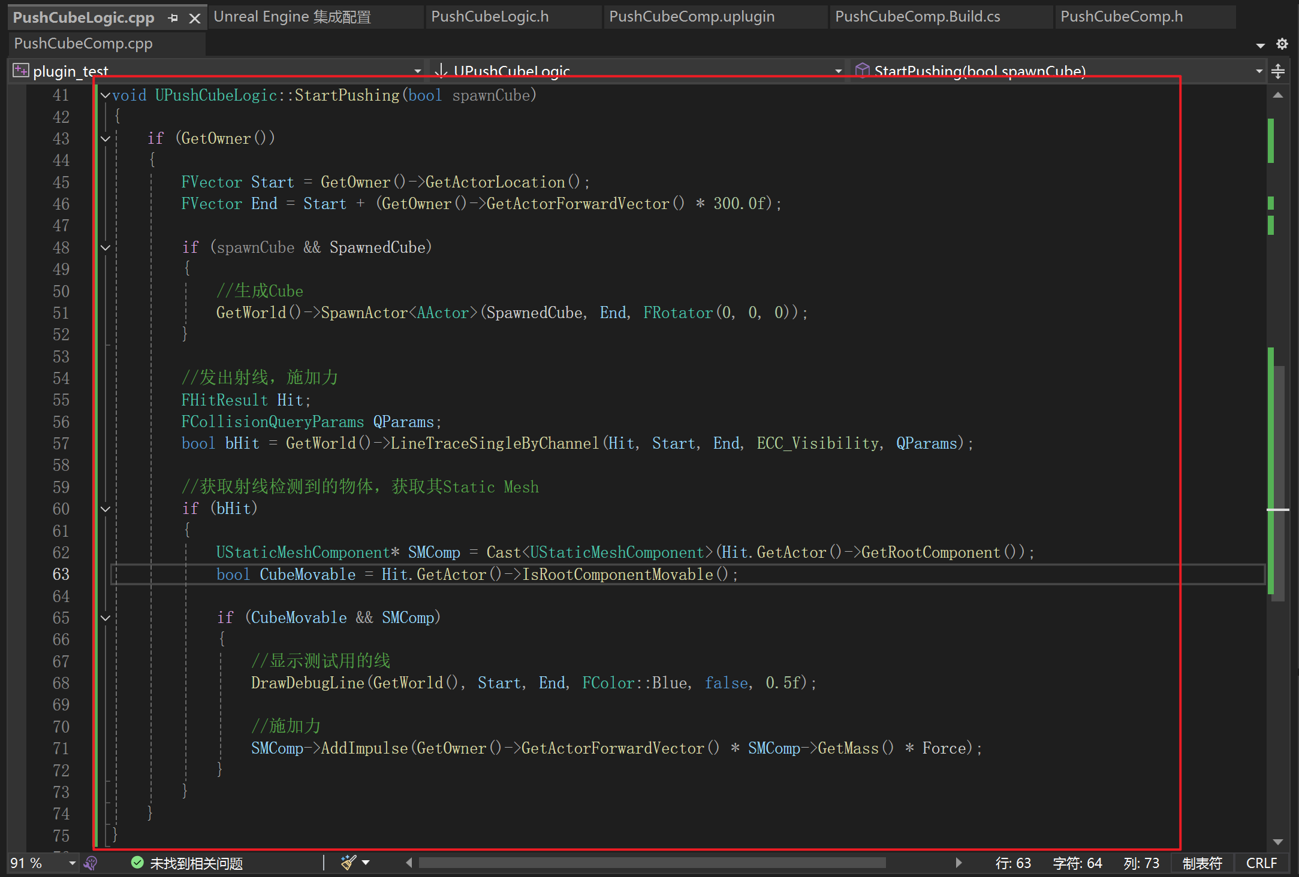
Task: Collapse the StartPushing function at line 41
Action: click(106, 95)
